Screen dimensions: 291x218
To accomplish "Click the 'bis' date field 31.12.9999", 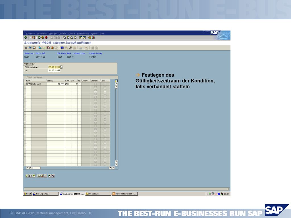I will tap(54, 71).
